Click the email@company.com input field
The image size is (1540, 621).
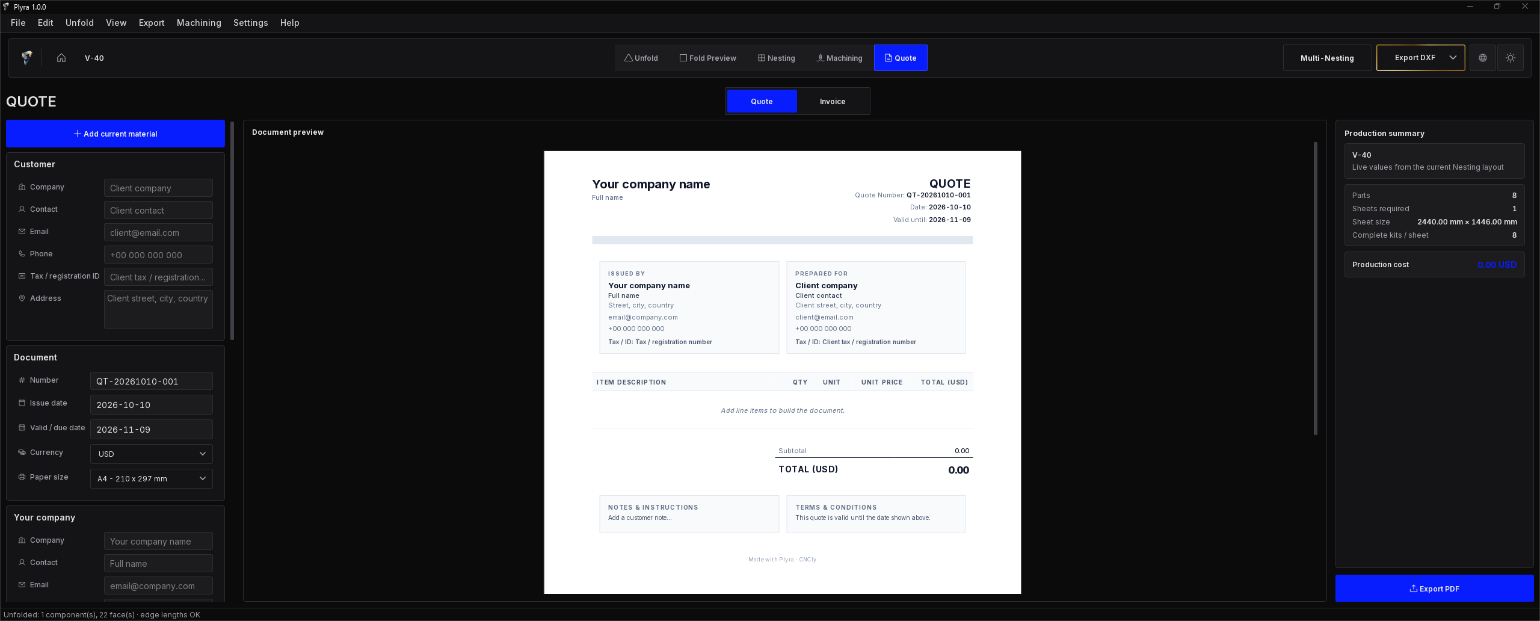point(158,585)
